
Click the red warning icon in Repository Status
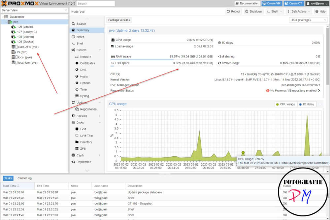pyautogui.click(x=268, y=90)
